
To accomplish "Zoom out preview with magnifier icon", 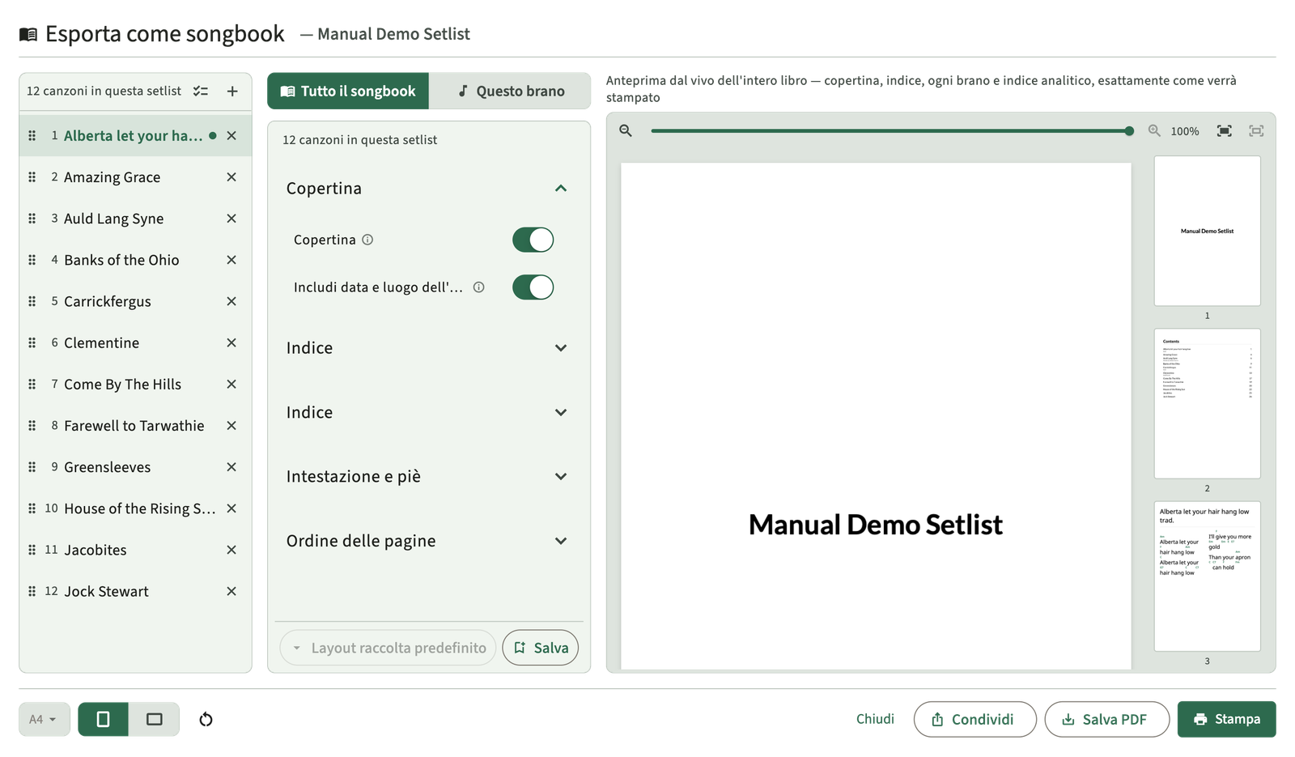I will [626, 130].
